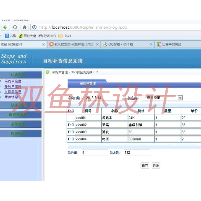This screenshot has width=201, height=201.
Task: Close the 默认搜索页 tab
Action: (97, 44)
